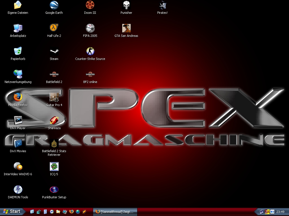Screen dimensions: 289x216
Task: Click the DivX Player icon
Action: pos(18,120)
